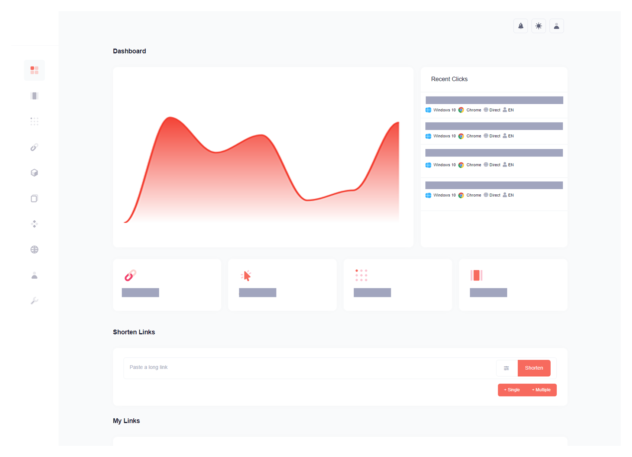Open the user profile icon in header
The width and height of the screenshot is (632, 457).
coord(556,26)
